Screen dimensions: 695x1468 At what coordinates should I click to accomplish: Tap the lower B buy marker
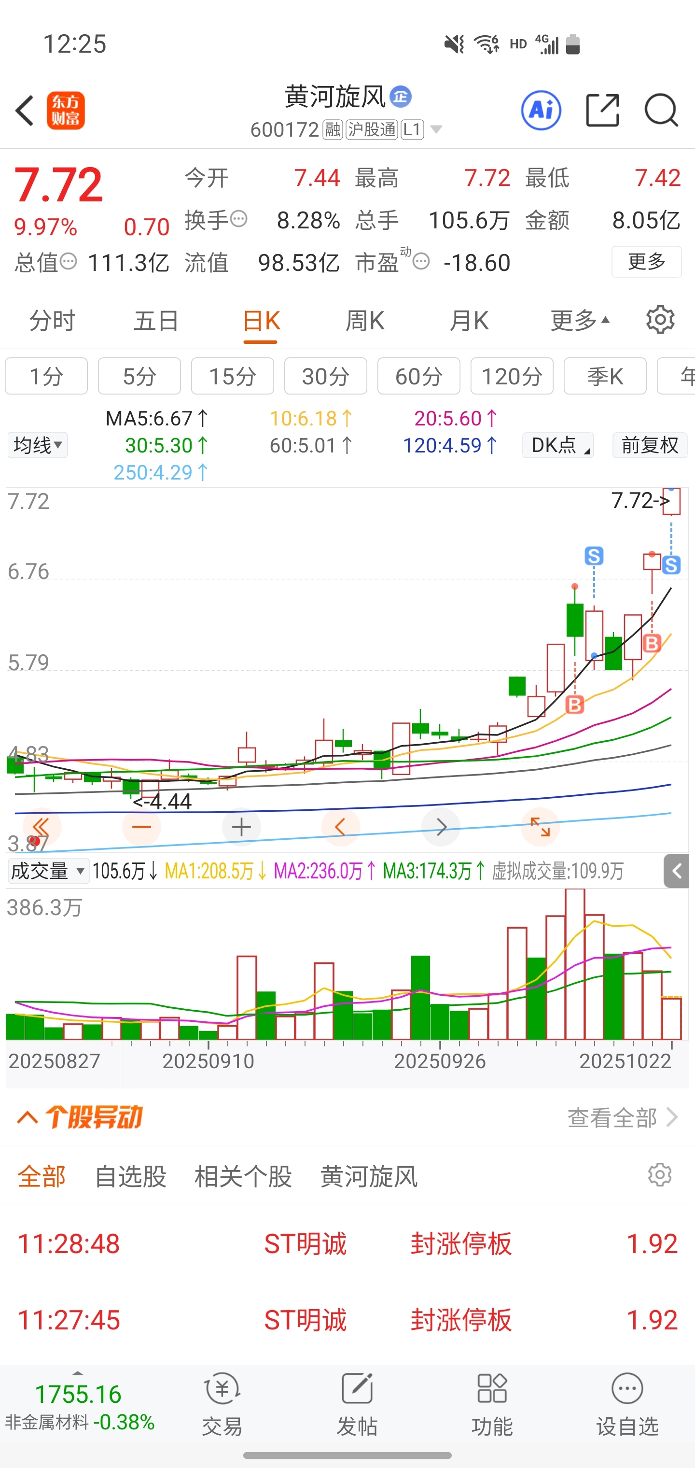pyautogui.click(x=575, y=705)
